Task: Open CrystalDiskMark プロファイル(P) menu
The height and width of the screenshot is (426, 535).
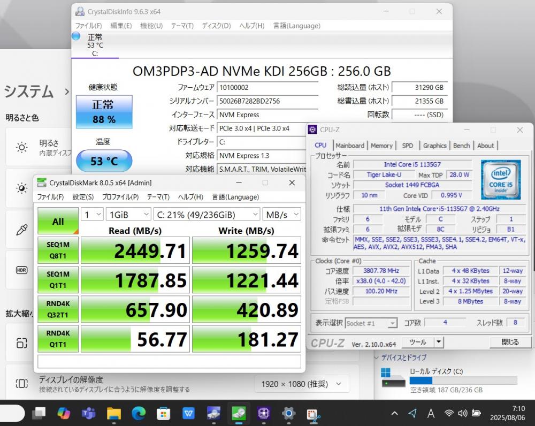Action: (120, 196)
